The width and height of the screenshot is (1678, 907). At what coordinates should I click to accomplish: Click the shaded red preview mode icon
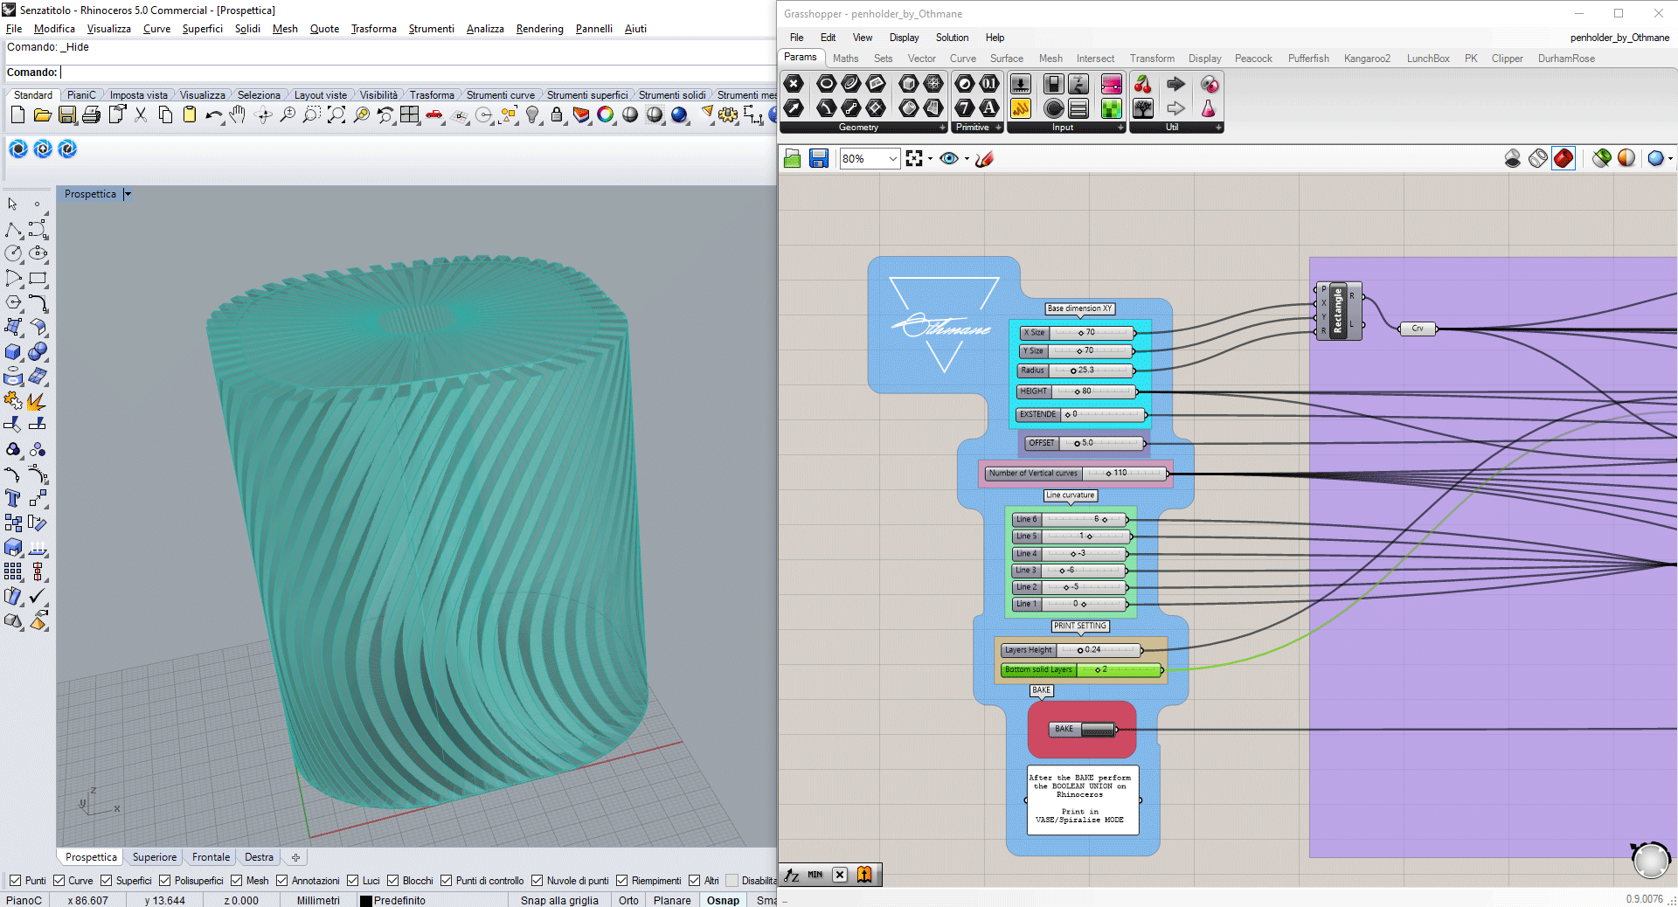(1564, 158)
